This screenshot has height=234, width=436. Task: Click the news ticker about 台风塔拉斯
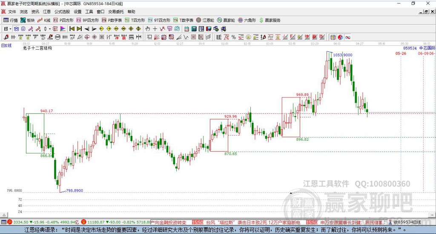(x=253, y=223)
